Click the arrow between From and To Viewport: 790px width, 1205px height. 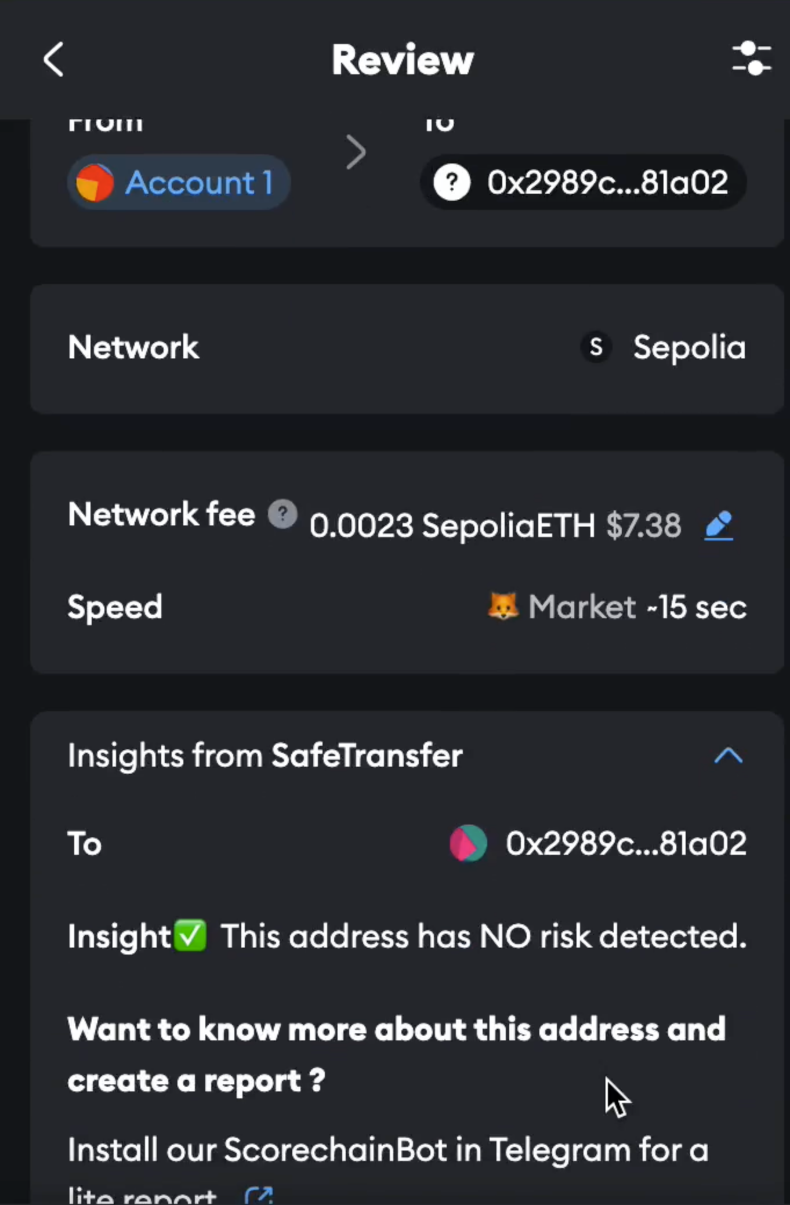coord(356,153)
